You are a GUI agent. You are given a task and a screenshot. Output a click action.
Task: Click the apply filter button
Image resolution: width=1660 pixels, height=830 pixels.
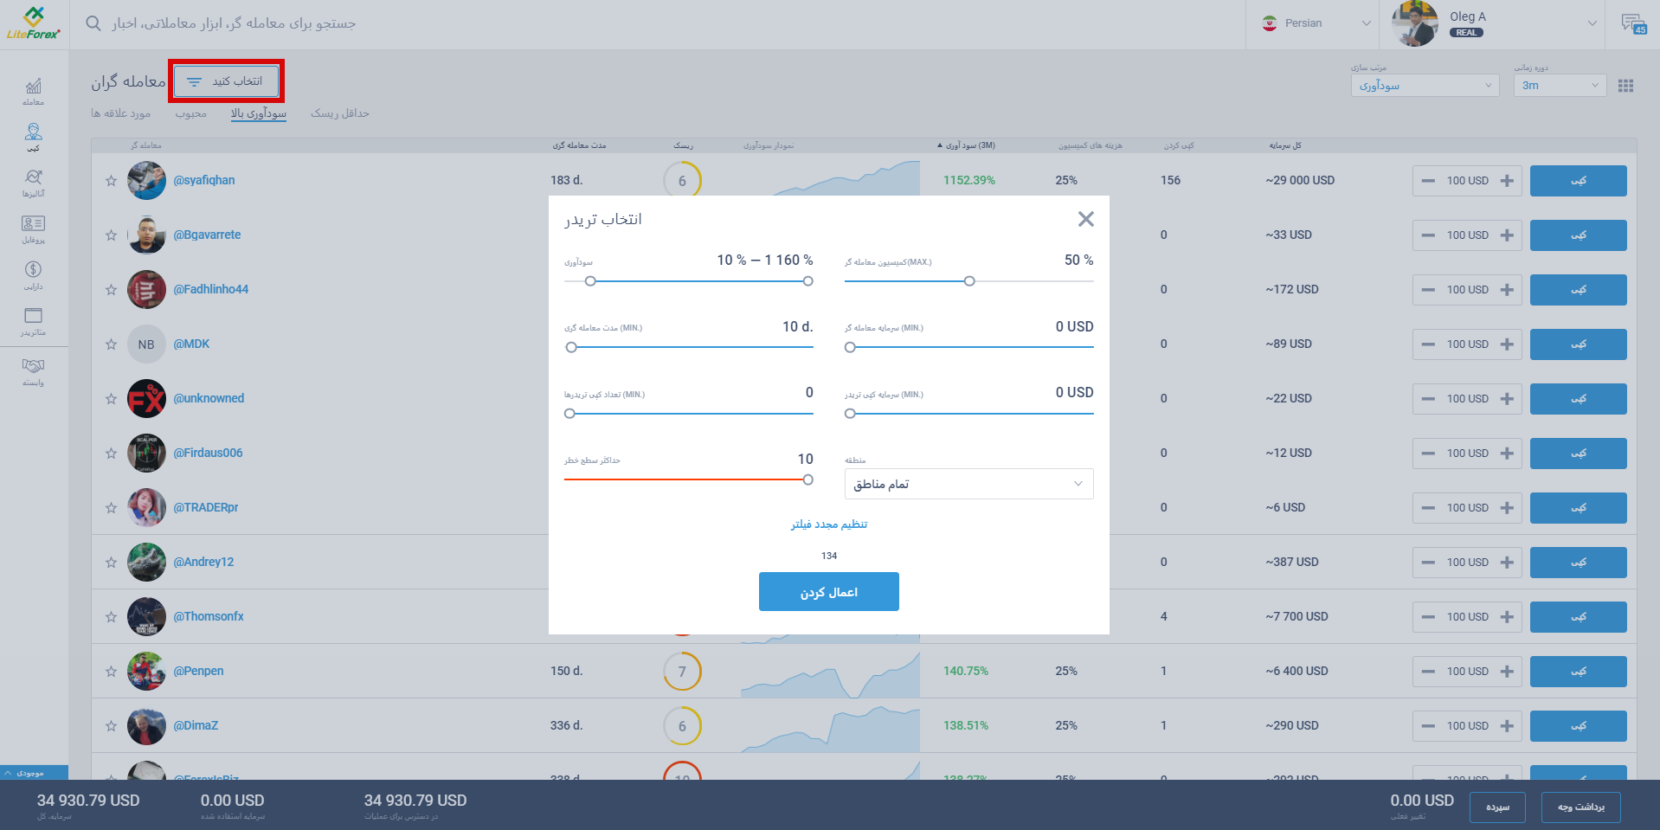point(828,592)
